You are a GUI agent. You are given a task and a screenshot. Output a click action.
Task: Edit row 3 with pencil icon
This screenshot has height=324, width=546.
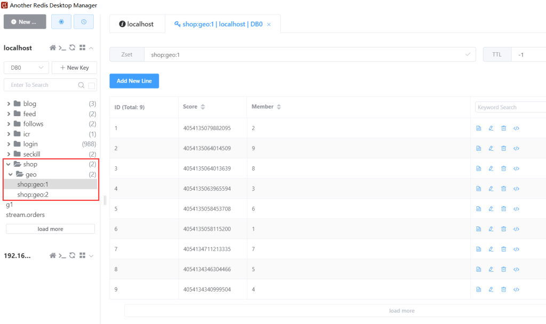pos(491,168)
